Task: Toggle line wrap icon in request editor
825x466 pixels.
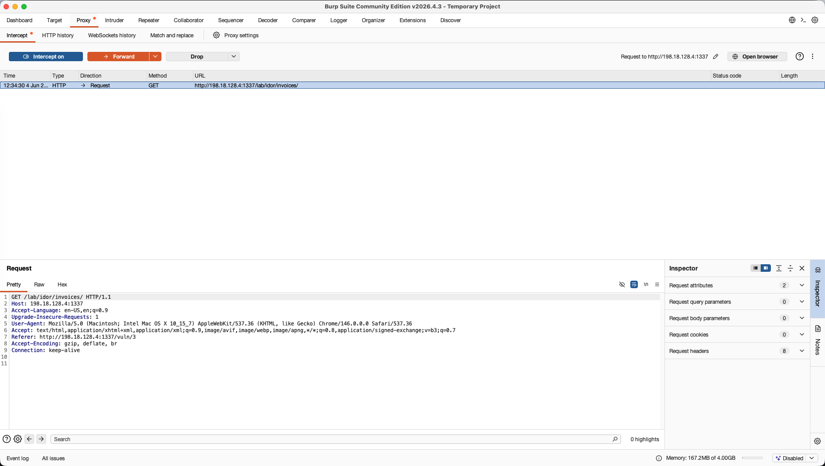Action: click(x=634, y=285)
